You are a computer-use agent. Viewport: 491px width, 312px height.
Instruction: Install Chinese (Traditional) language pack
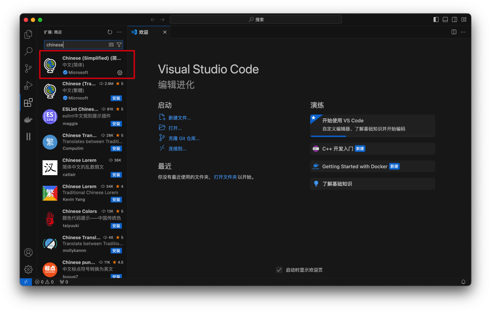(116, 98)
